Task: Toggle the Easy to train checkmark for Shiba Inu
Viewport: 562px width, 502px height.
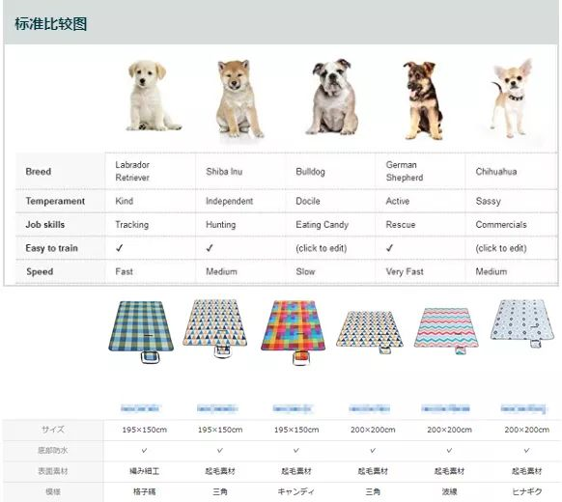Action: pos(210,248)
